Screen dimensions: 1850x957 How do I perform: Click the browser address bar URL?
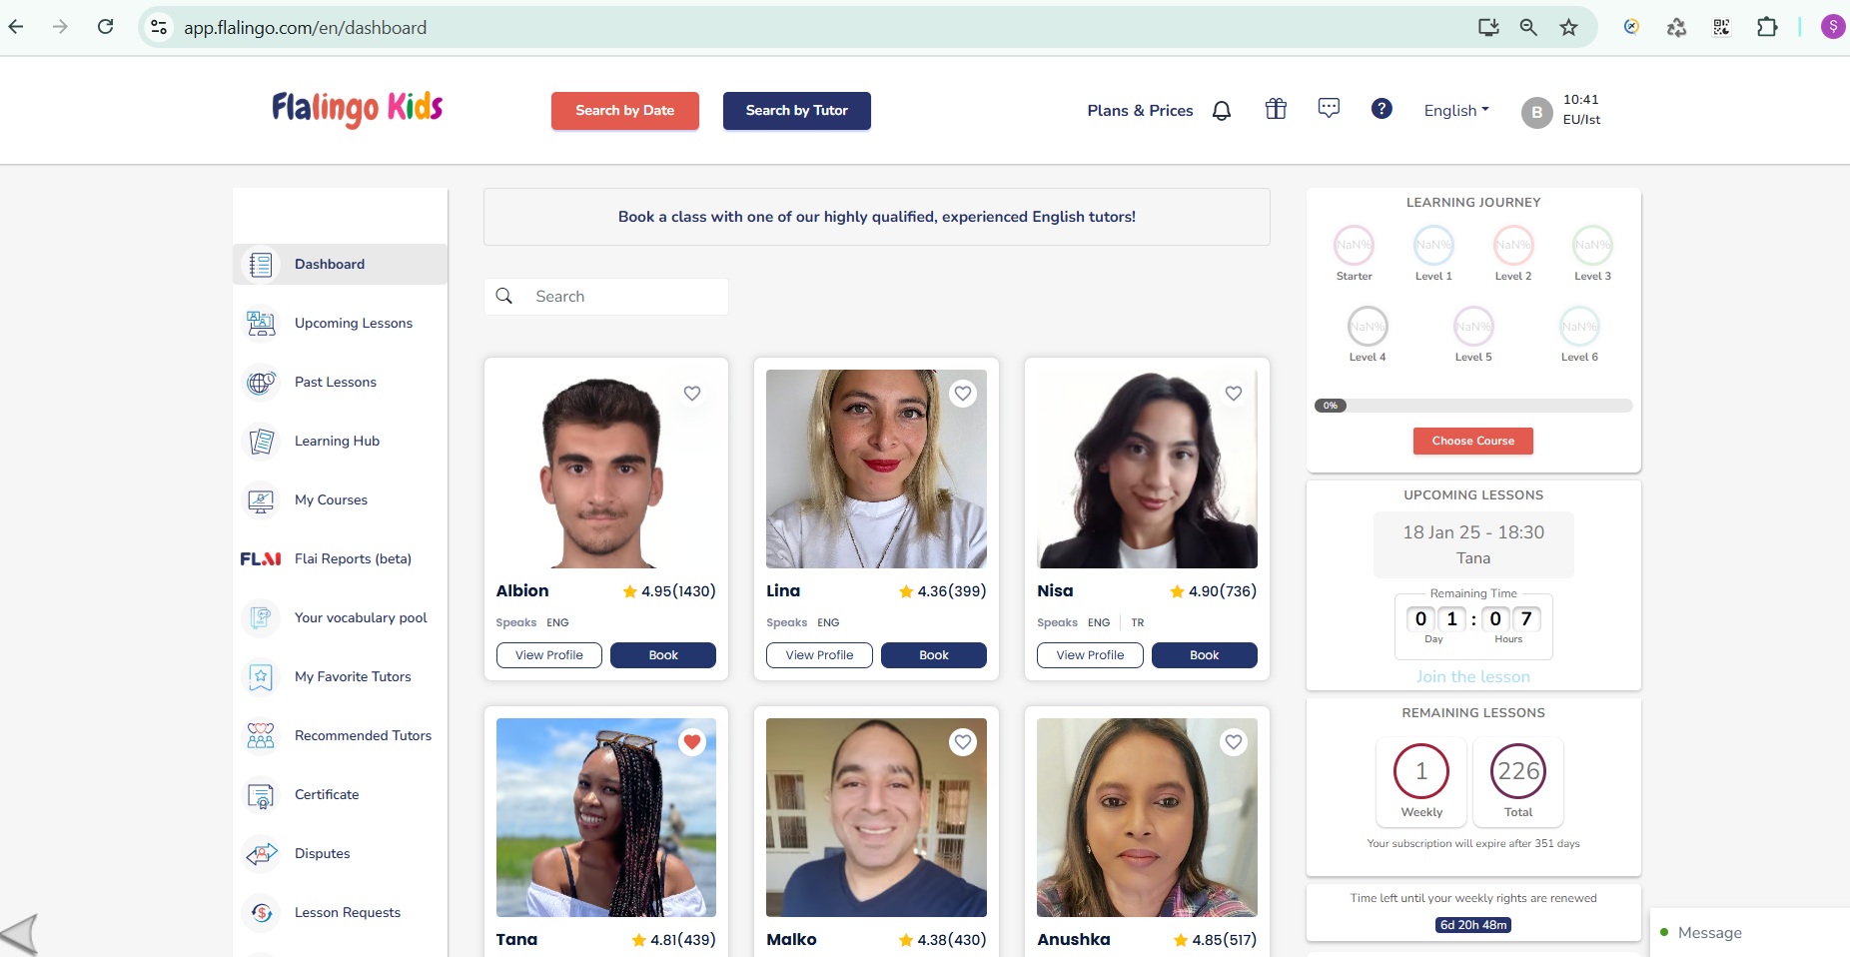click(x=306, y=28)
